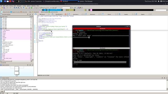
Task: Float the Functions window panel
Action: [x=30, y=14]
